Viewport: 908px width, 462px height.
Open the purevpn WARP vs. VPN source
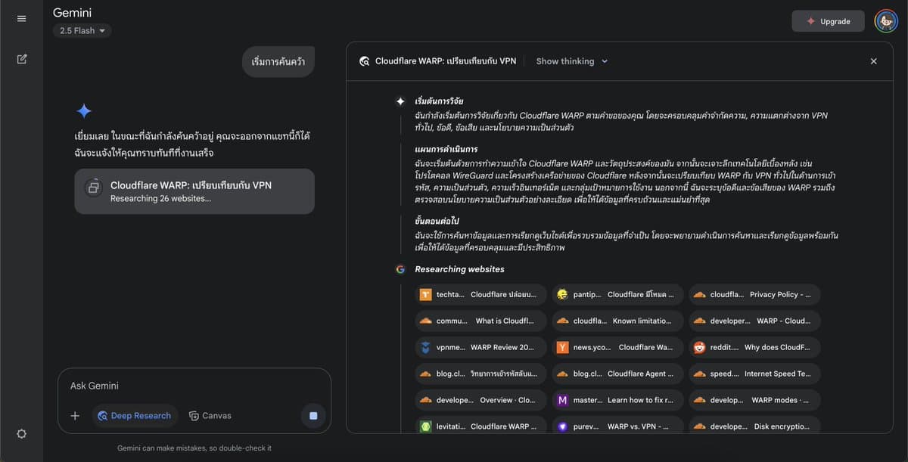[x=617, y=426]
